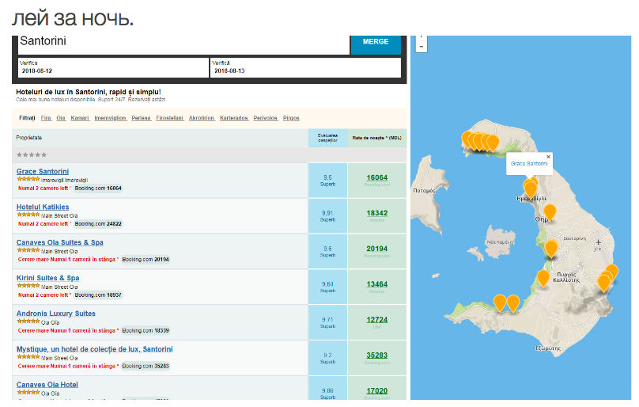Click the Booking.com 18937 price tag
Viewport: 639px width, 407px height.
(98, 295)
